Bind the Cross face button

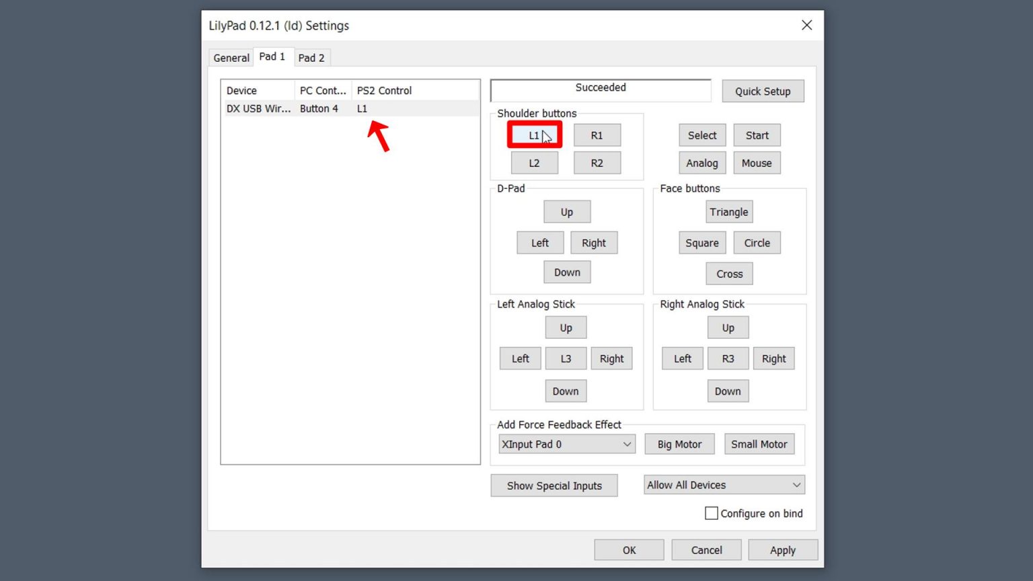coord(729,274)
